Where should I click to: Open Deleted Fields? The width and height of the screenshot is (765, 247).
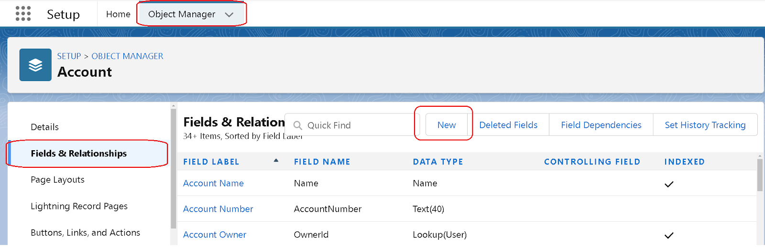pyautogui.click(x=508, y=125)
